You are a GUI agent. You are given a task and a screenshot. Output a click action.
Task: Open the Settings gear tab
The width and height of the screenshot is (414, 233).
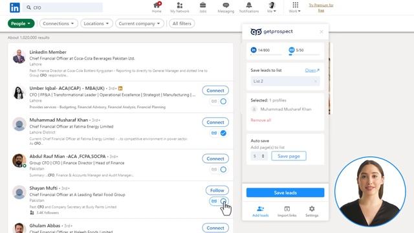(312, 212)
